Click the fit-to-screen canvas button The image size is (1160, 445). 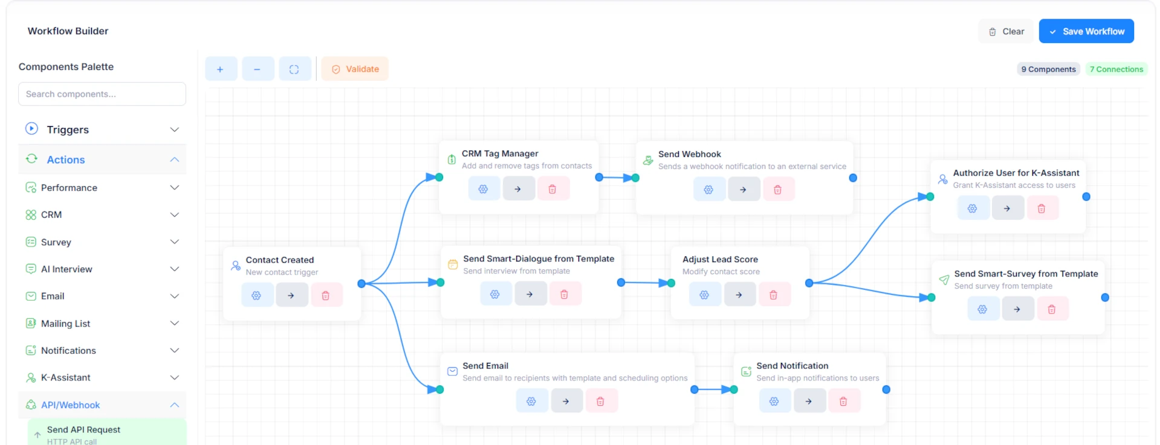pos(294,69)
